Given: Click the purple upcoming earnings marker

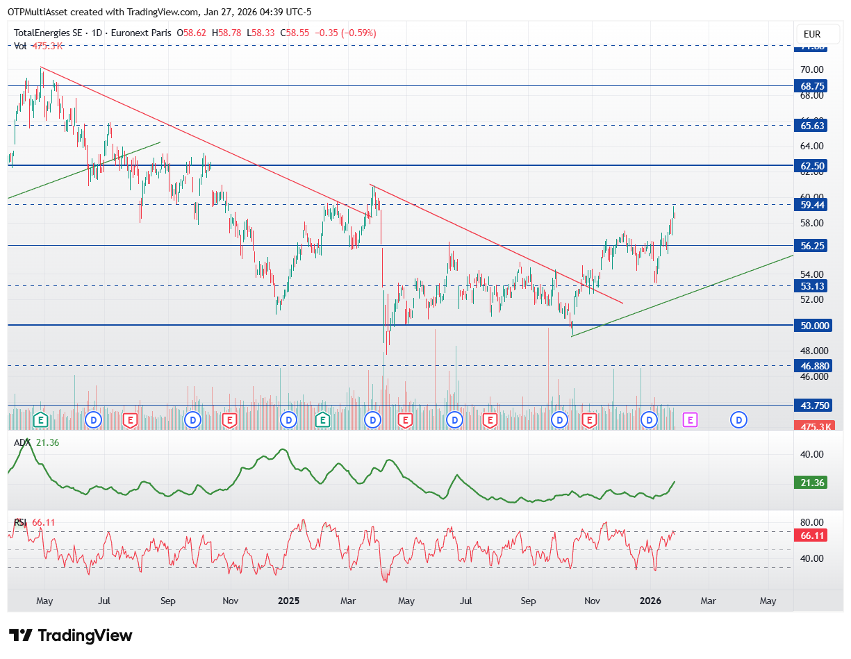Looking at the screenshot, I should 690,419.
